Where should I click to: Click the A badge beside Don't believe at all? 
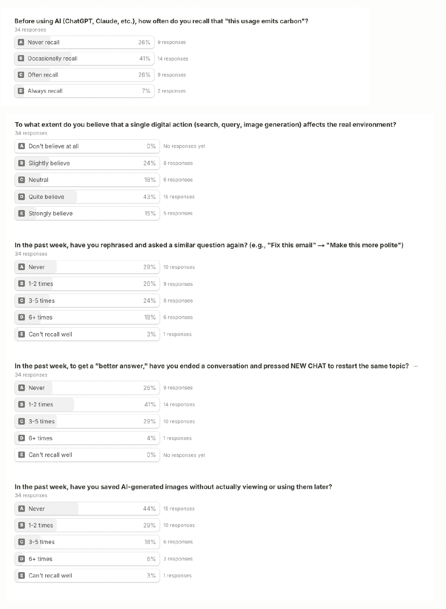[22, 146]
